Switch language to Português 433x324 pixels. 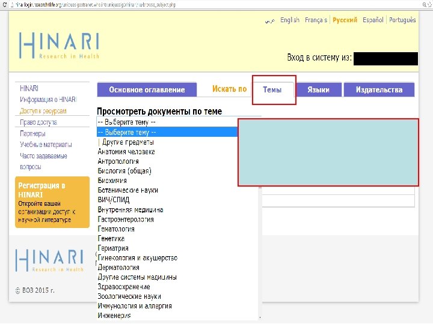pos(402,20)
